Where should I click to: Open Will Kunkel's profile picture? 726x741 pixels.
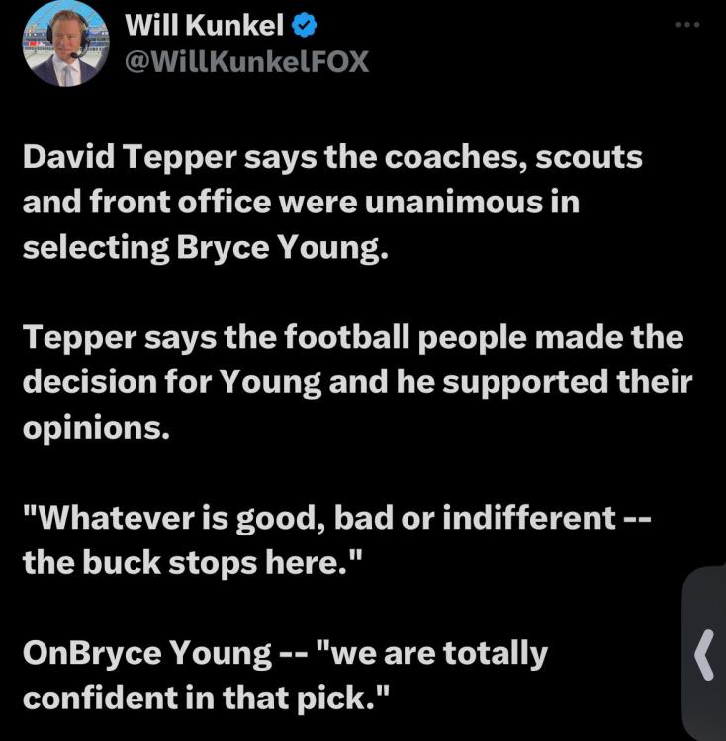65,43
